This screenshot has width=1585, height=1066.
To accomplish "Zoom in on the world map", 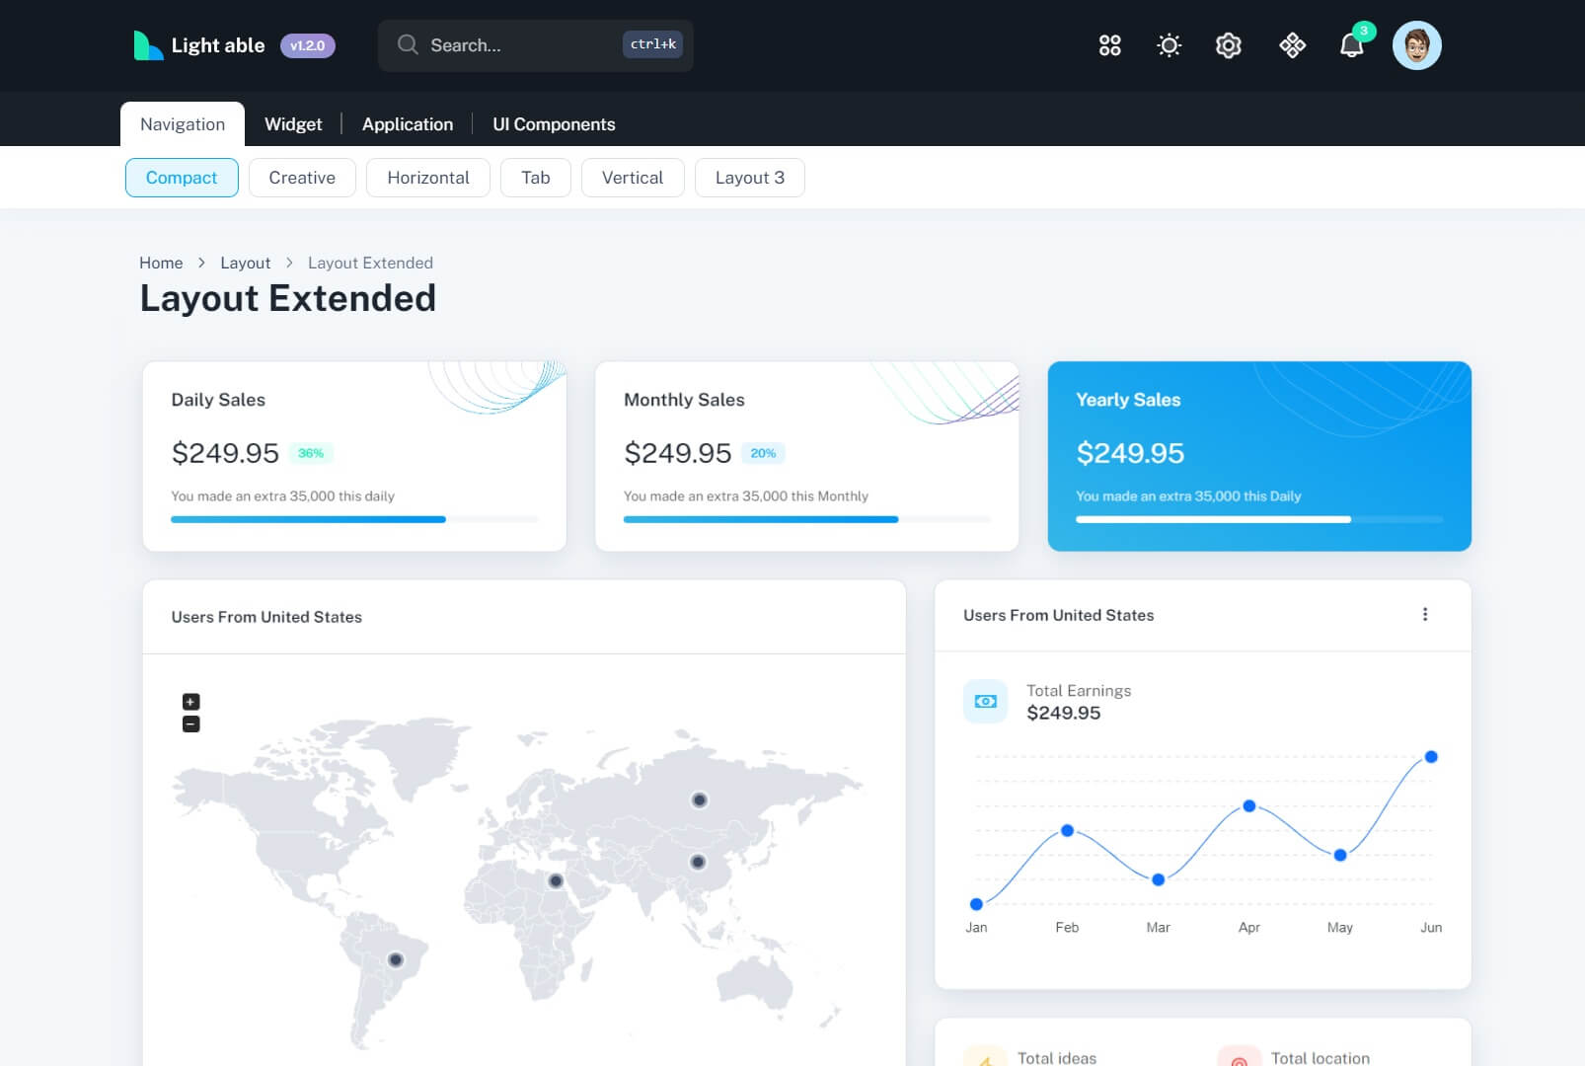I will point(191,702).
